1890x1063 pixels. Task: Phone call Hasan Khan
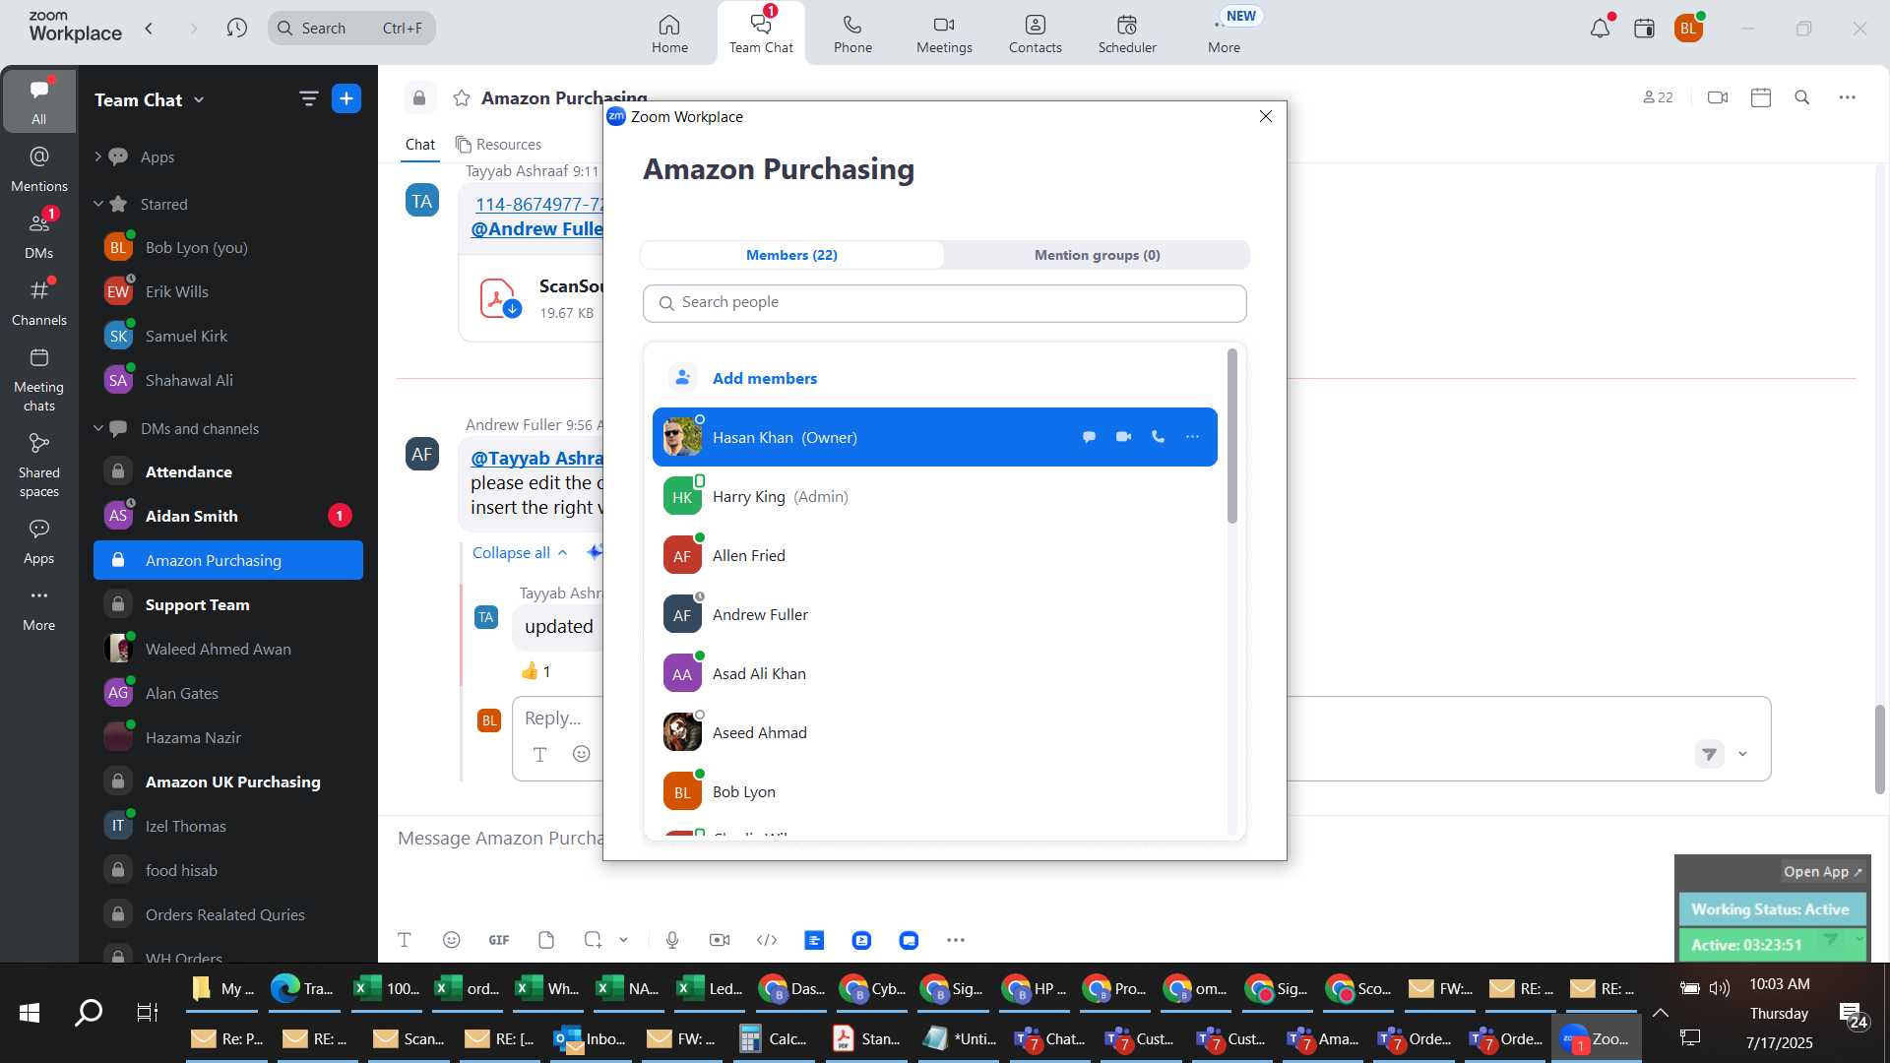tap(1158, 437)
